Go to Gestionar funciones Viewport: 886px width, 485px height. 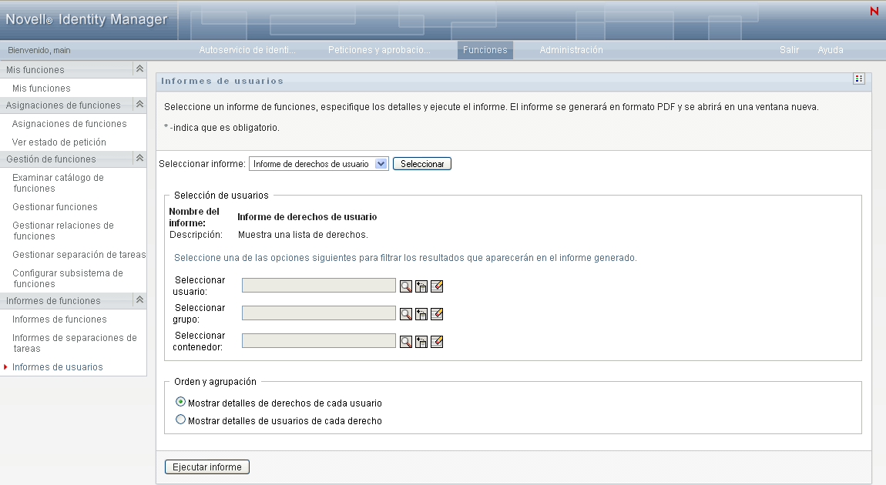[x=55, y=207]
